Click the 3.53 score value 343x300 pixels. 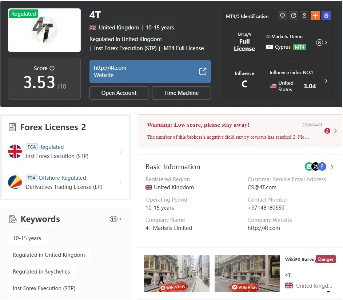39,82
